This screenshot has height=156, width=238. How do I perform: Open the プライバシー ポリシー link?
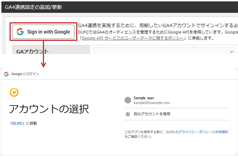[195, 132]
